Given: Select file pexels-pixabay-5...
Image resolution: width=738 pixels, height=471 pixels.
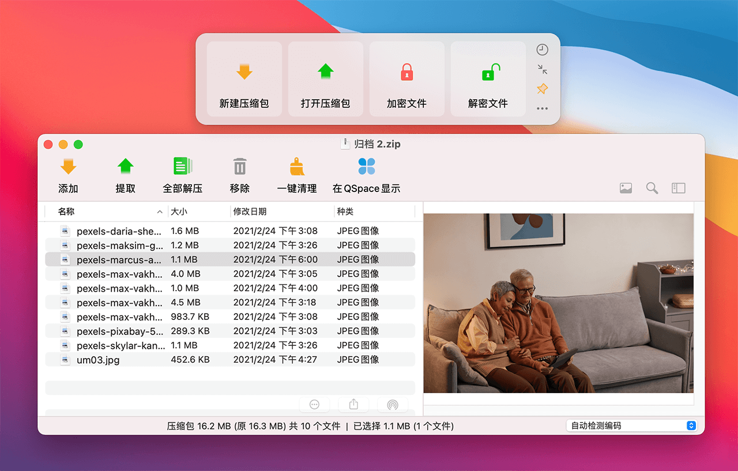Looking at the screenshot, I should click(x=230, y=331).
